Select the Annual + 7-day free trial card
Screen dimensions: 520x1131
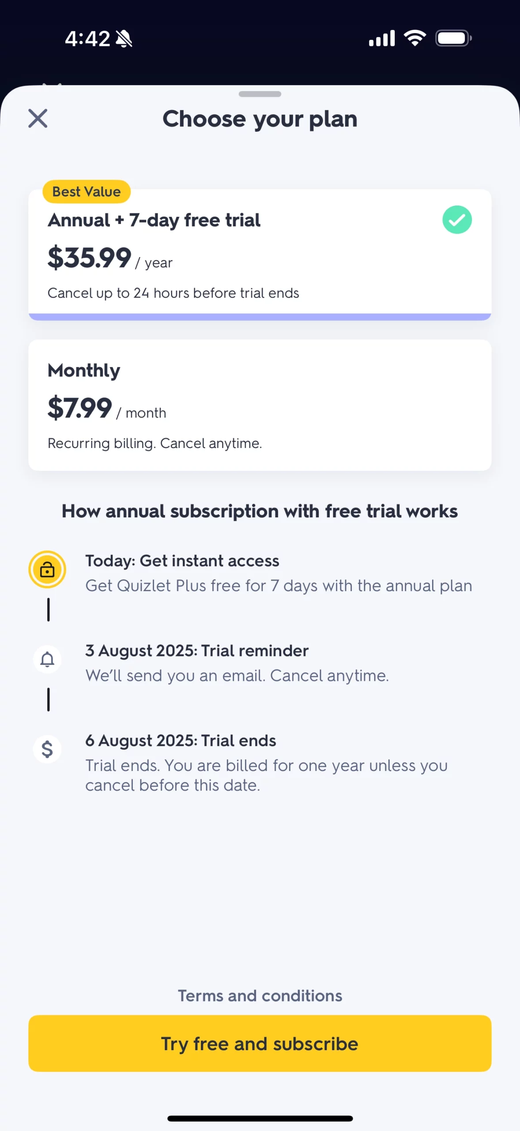(x=260, y=254)
